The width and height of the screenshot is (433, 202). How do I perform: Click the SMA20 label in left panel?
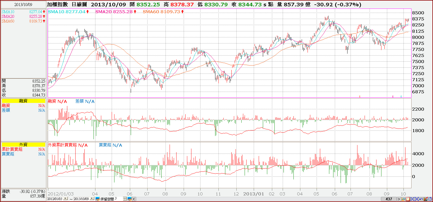pos(8,17)
